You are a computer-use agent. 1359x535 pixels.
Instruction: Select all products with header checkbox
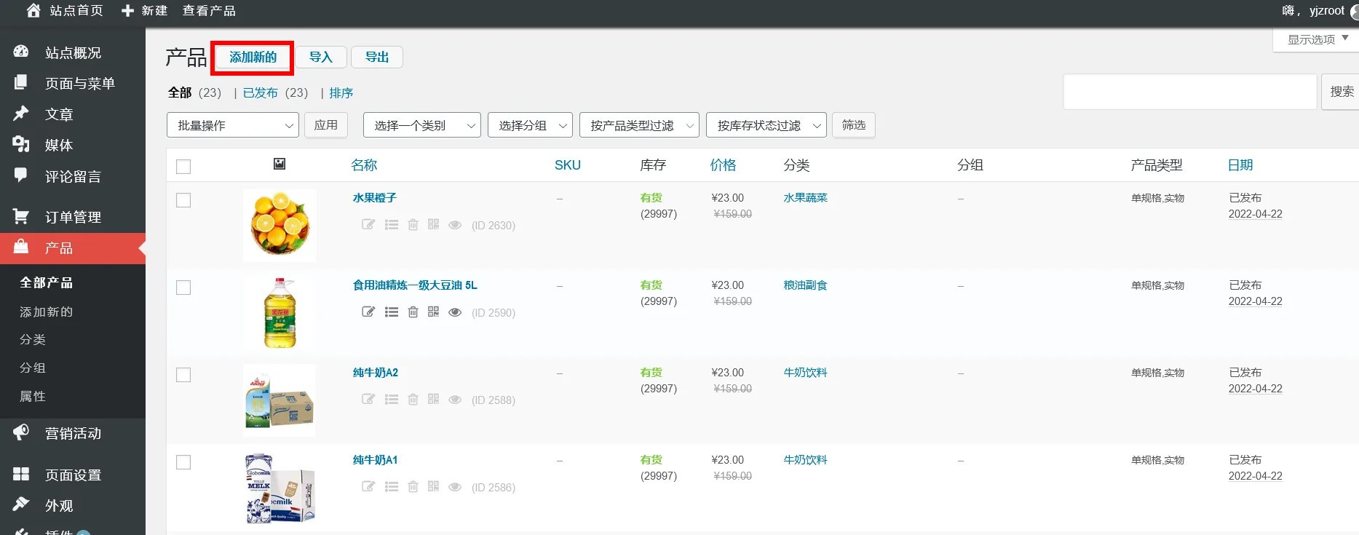tap(183, 167)
